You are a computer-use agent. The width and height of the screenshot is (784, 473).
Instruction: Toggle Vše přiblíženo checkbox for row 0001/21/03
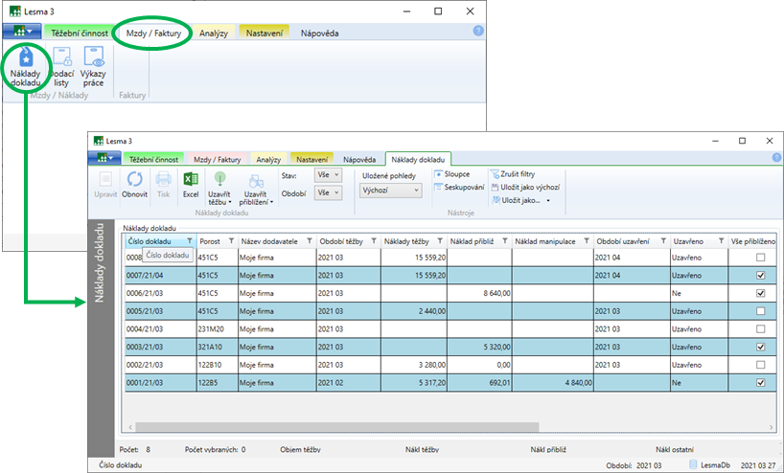coord(760,382)
